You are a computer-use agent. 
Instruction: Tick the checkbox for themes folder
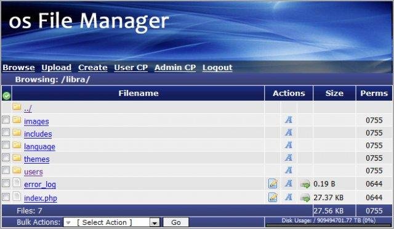pos(6,158)
